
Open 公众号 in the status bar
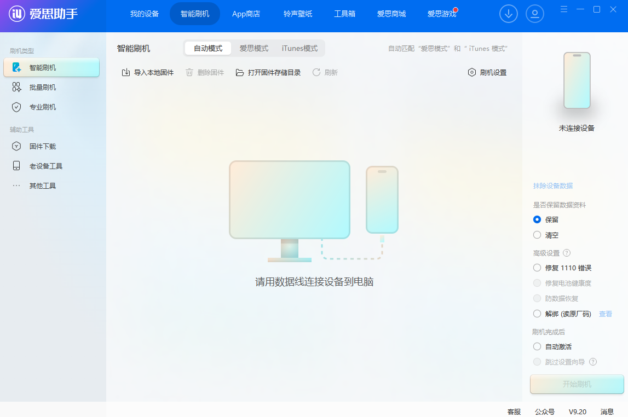[544, 412]
